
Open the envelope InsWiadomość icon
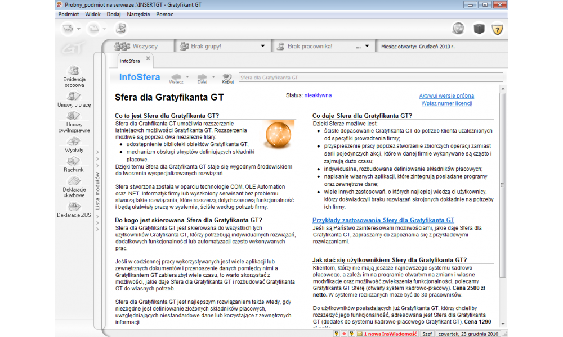[359, 334]
